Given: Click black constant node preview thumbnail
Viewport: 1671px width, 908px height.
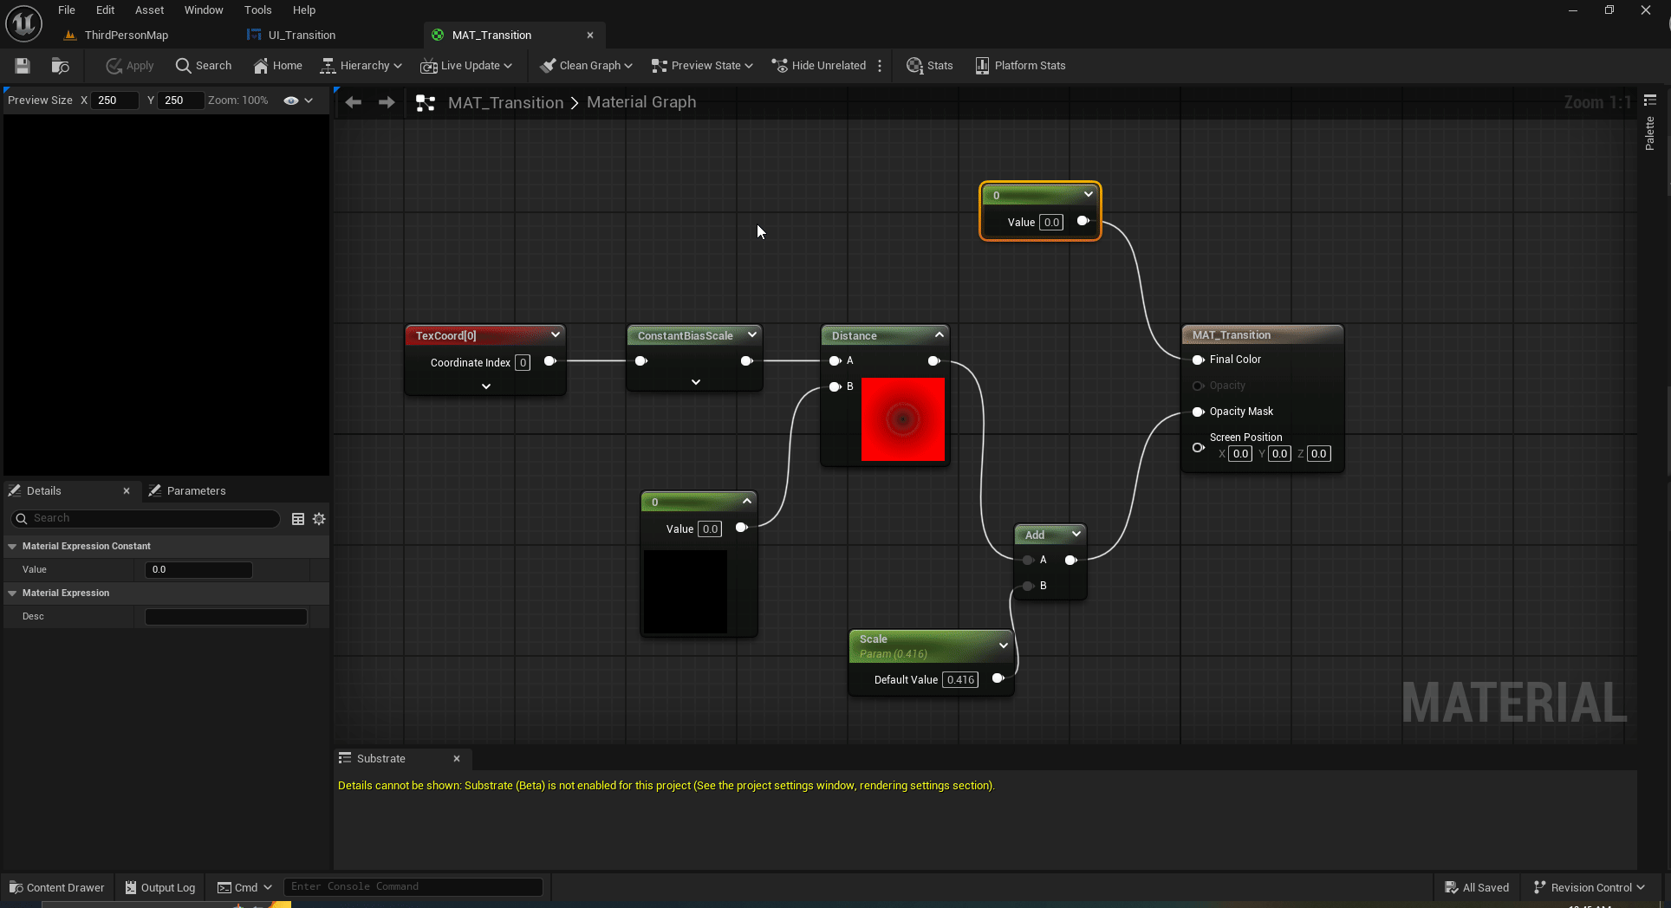Looking at the screenshot, I should [686, 592].
